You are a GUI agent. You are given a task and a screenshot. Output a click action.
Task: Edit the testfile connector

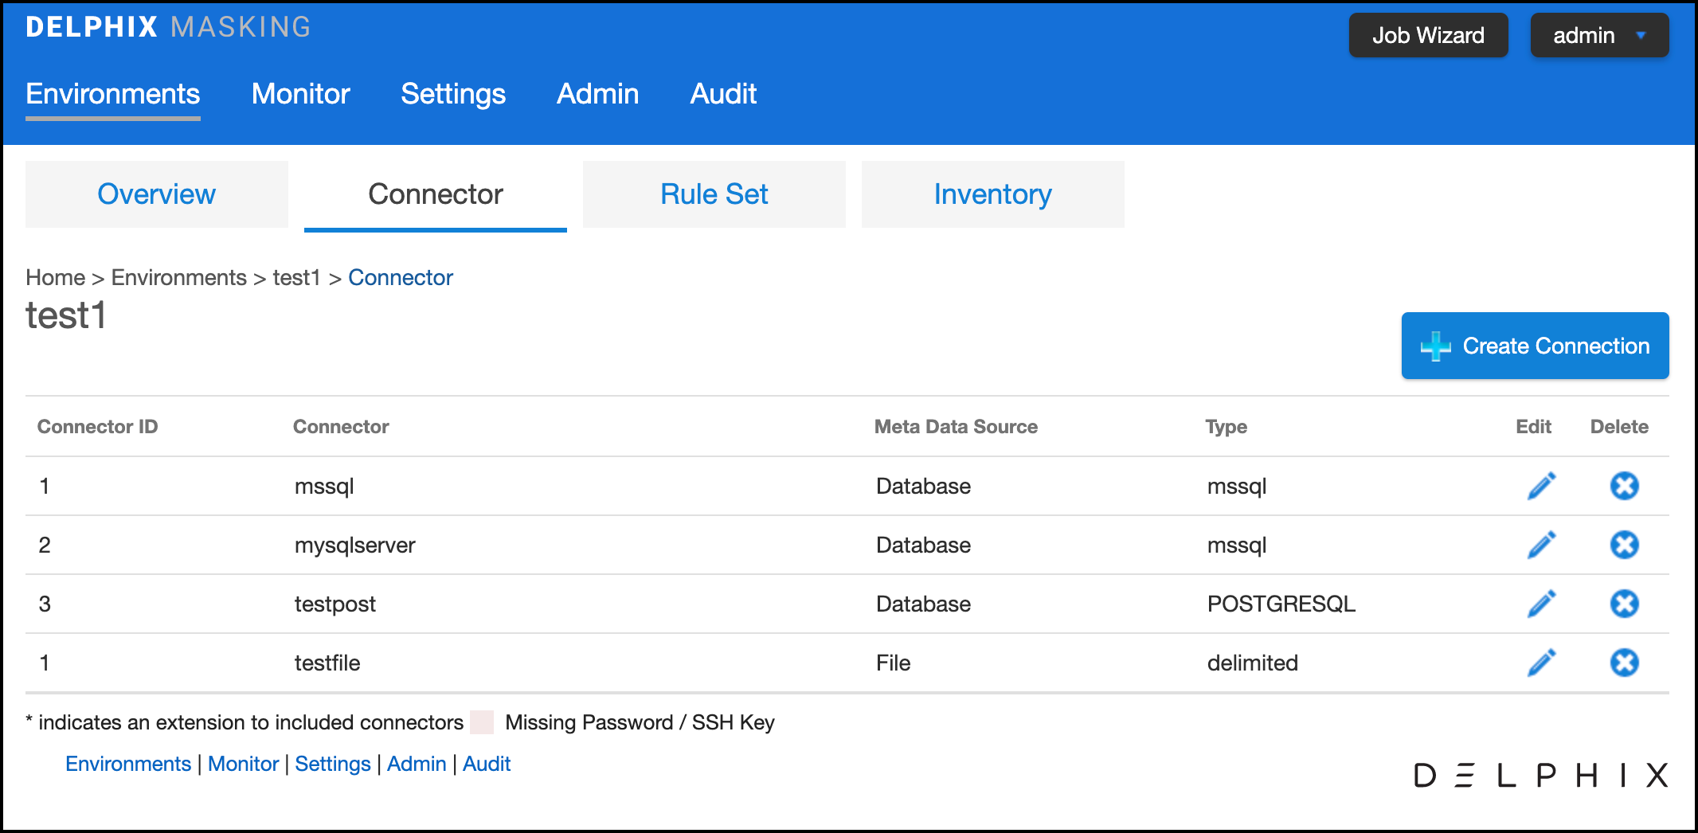point(1540,662)
